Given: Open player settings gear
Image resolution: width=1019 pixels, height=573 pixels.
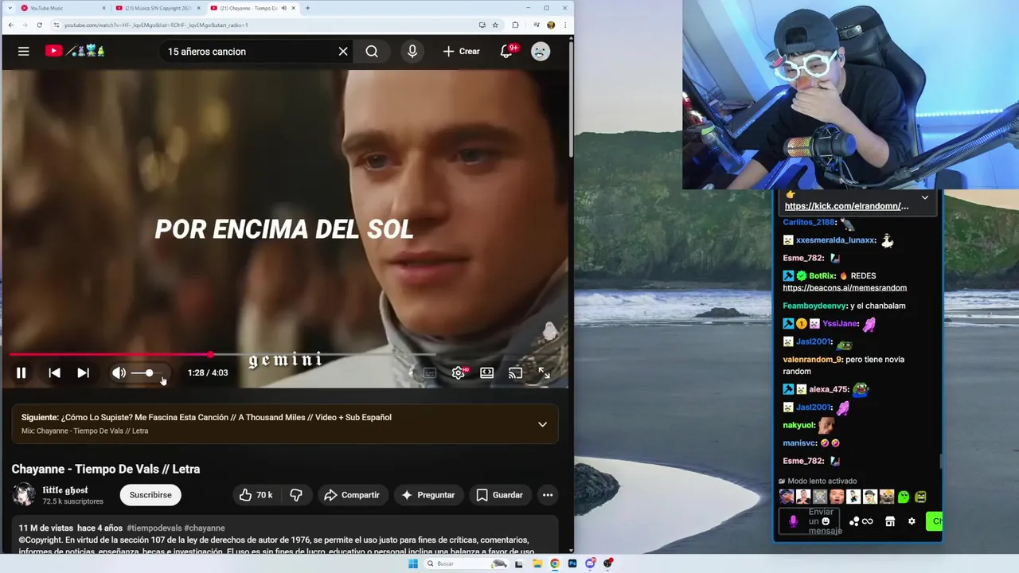Looking at the screenshot, I should [459, 372].
